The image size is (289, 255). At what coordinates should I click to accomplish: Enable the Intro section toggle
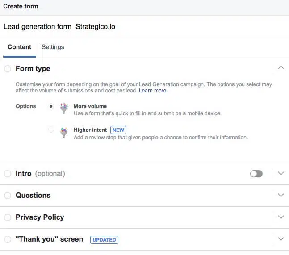tap(256, 174)
